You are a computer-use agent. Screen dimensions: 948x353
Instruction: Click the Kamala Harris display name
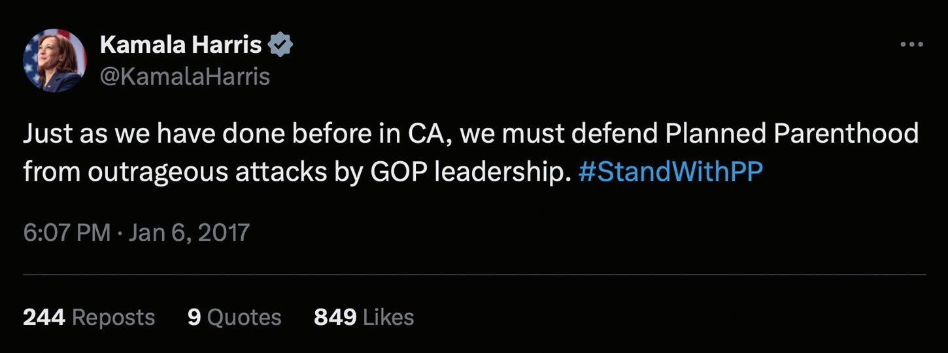pyautogui.click(x=180, y=45)
